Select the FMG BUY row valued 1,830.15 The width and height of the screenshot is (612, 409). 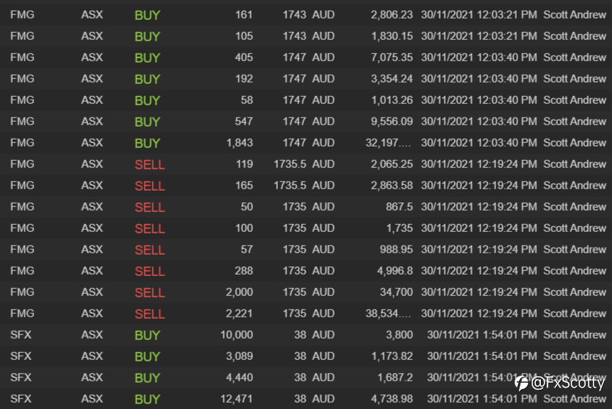[306, 36]
